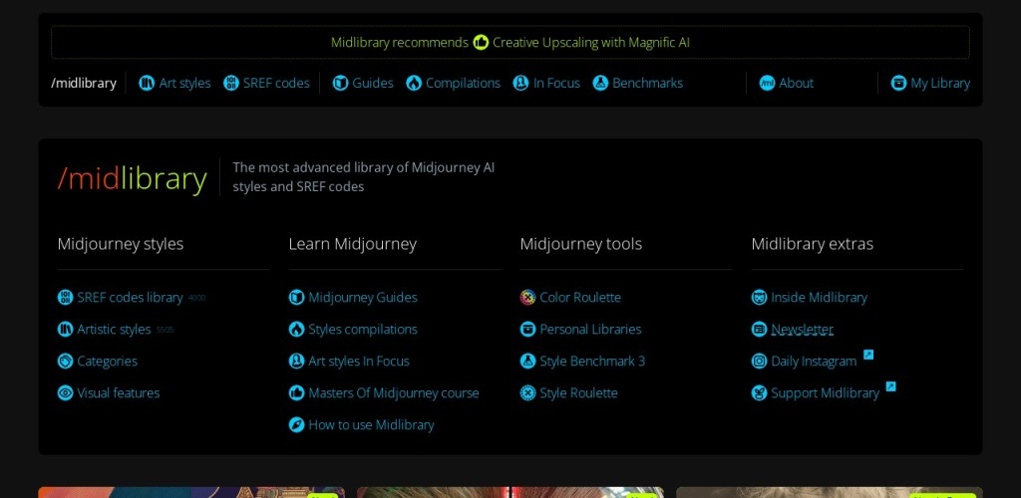Image resolution: width=1021 pixels, height=498 pixels.
Task: Click the How to use Midlibrary icon
Action: (x=297, y=425)
